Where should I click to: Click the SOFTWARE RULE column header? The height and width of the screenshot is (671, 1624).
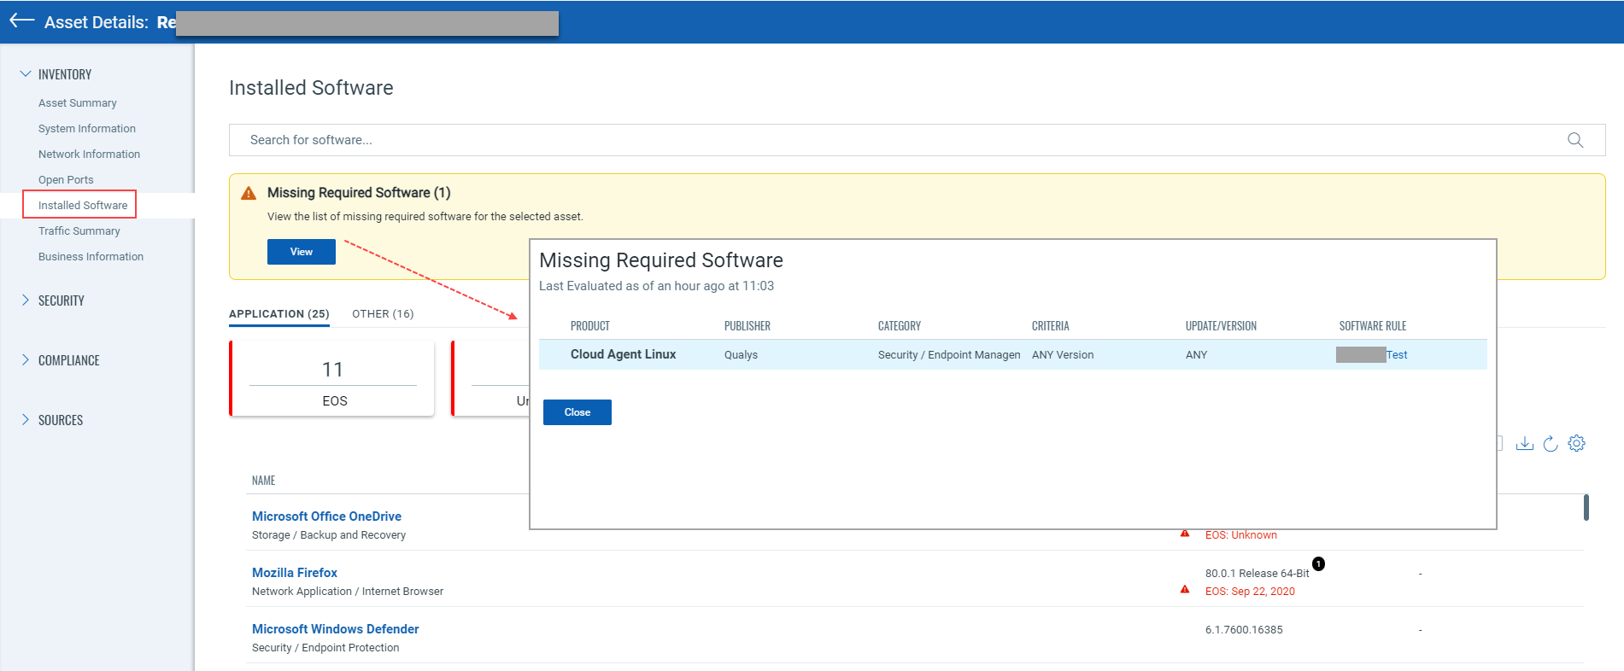tap(1373, 326)
